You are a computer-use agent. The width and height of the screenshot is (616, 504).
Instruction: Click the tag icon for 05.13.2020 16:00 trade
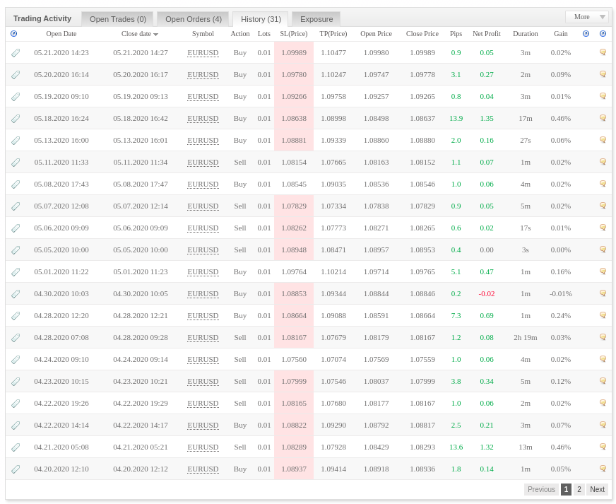click(16, 141)
